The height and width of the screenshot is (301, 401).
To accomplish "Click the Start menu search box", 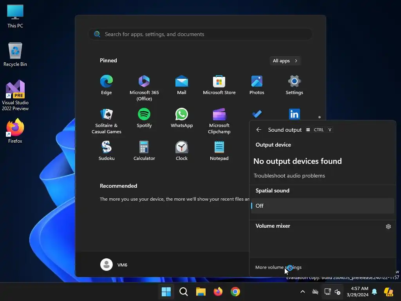I will tap(200, 34).
